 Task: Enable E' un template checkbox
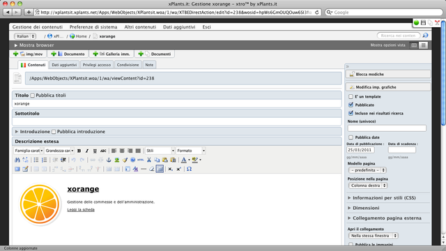(351, 97)
